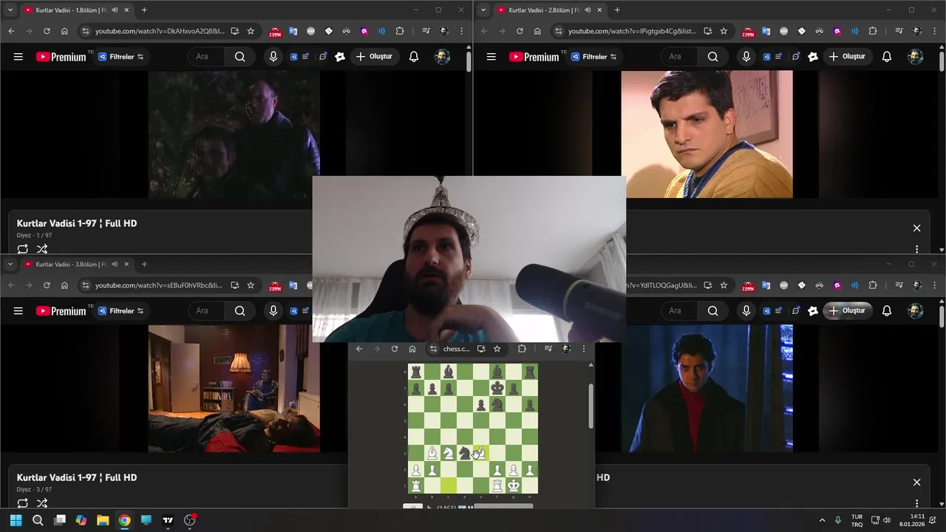Click chess.com page vertical scrollbar
The image size is (946, 532).
[590, 405]
